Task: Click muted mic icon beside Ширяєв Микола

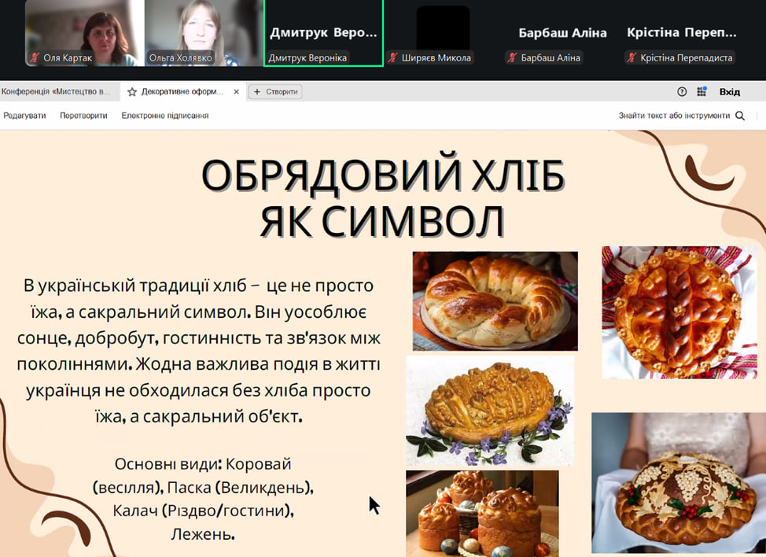Action: (x=393, y=58)
